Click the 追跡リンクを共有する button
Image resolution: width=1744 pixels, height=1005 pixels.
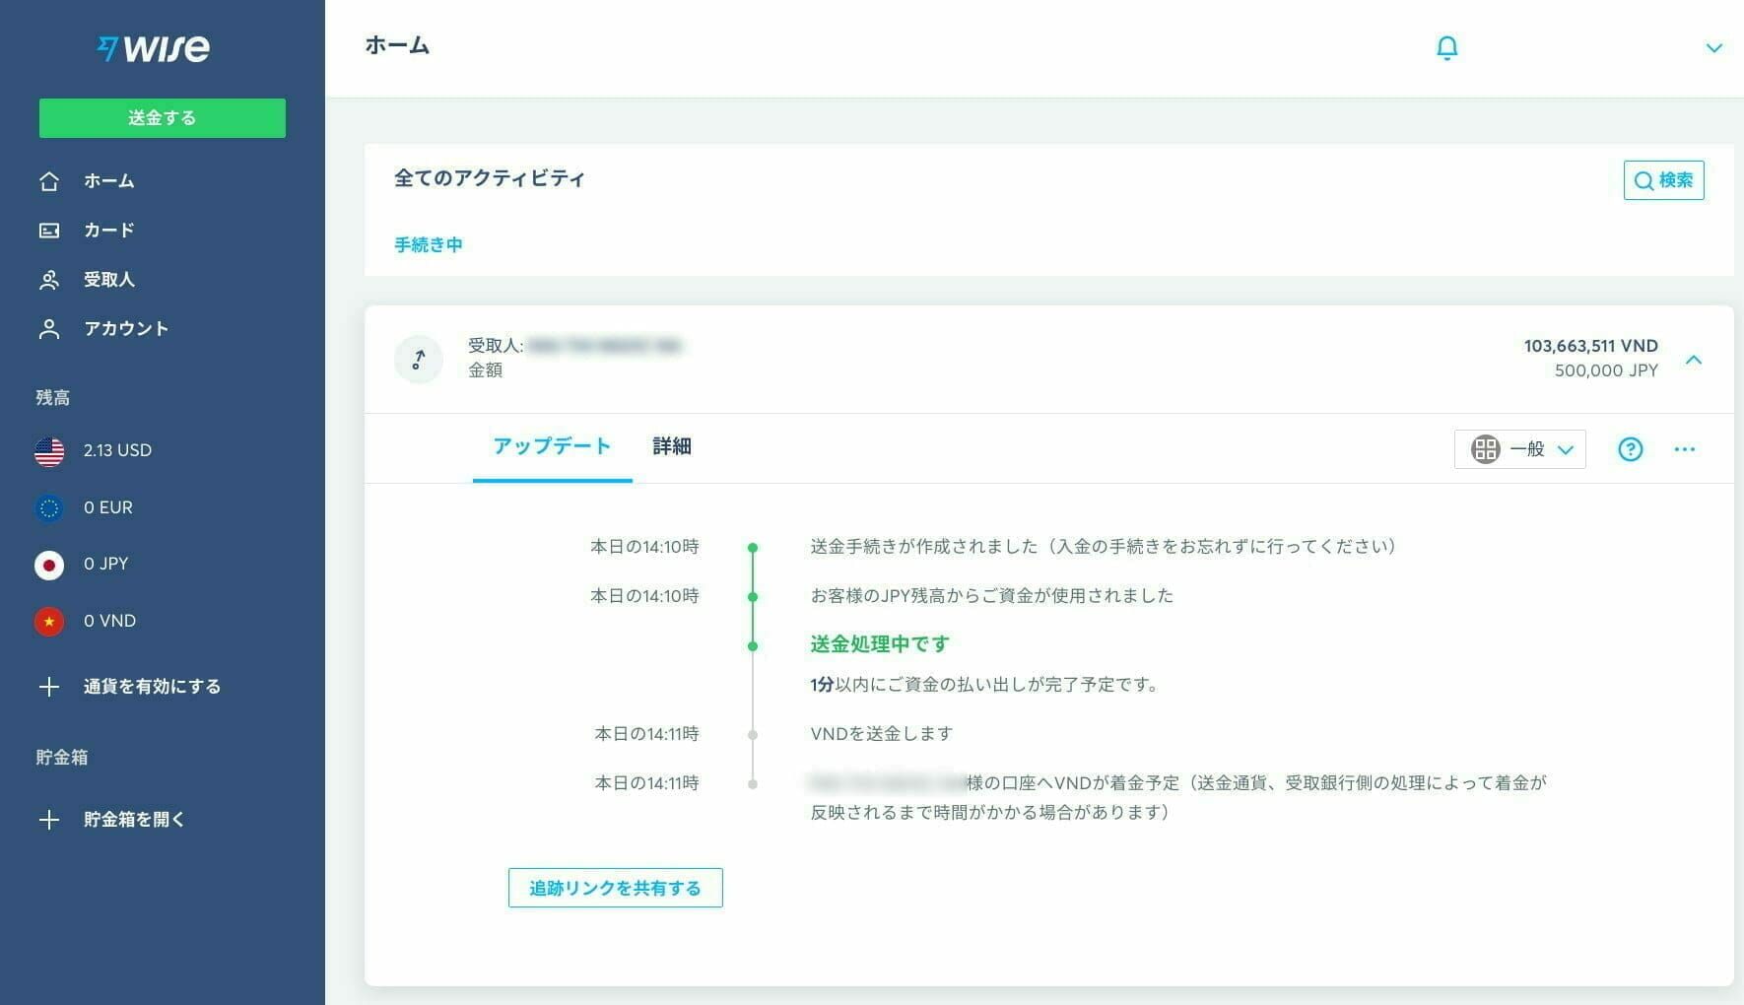coord(616,888)
